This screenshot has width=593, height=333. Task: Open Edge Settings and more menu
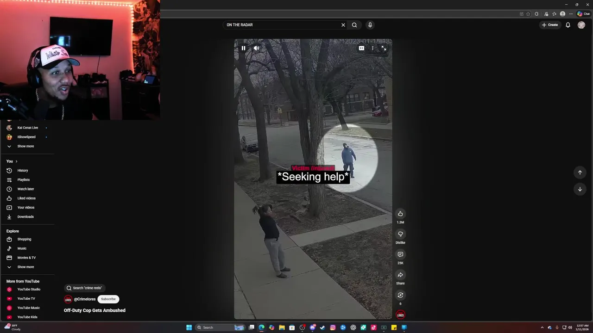click(571, 14)
